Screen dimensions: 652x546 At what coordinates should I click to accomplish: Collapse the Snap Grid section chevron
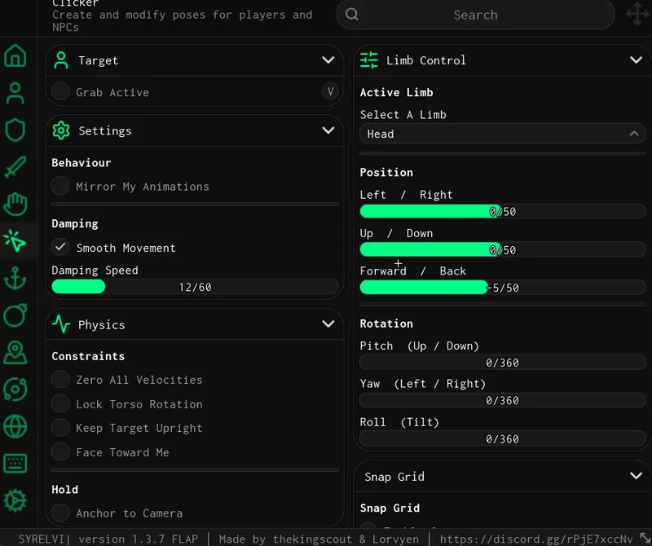click(x=637, y=476)
